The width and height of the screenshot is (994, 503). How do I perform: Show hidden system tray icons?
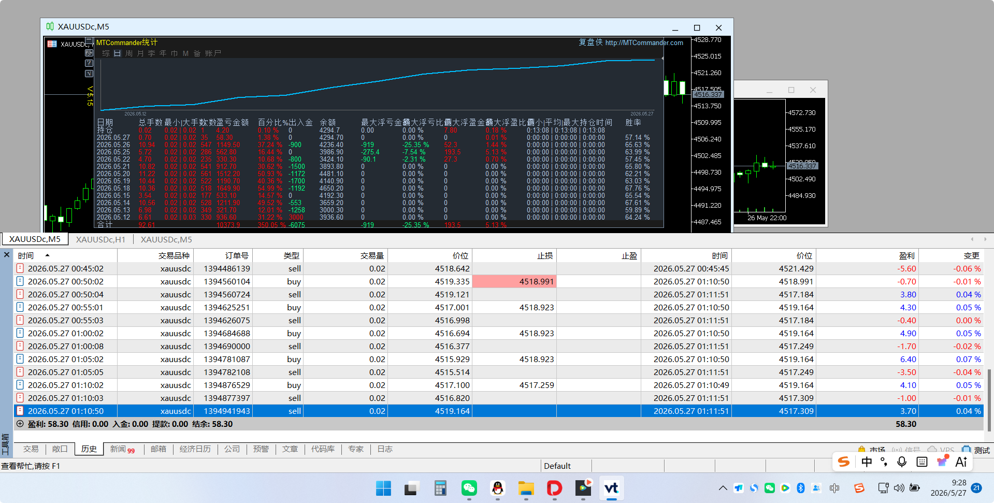(x=723, y=488)
